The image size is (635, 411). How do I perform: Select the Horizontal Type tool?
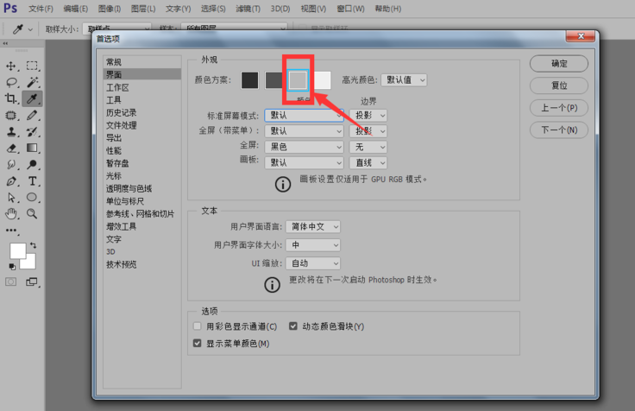point(32,181)
